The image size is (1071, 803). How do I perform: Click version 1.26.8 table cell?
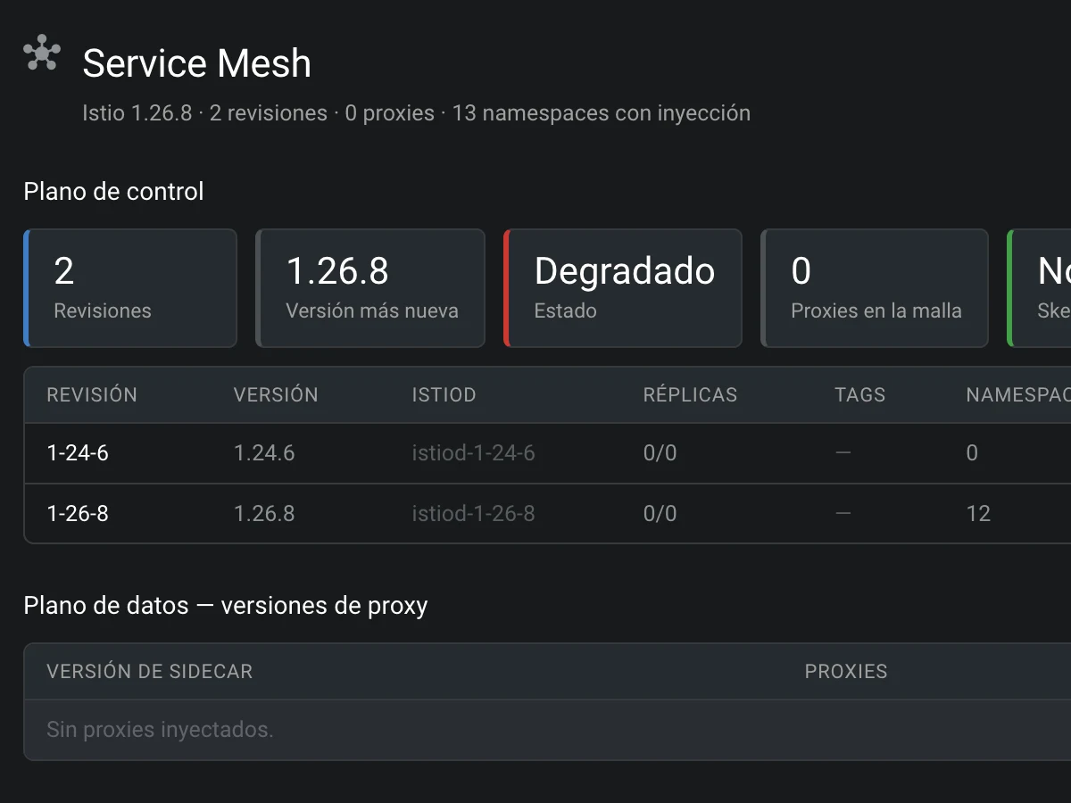click(x=264, y=514)
